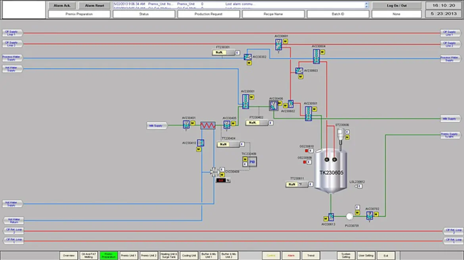Click the heat exchanger symbol

[x=208, y=125]
